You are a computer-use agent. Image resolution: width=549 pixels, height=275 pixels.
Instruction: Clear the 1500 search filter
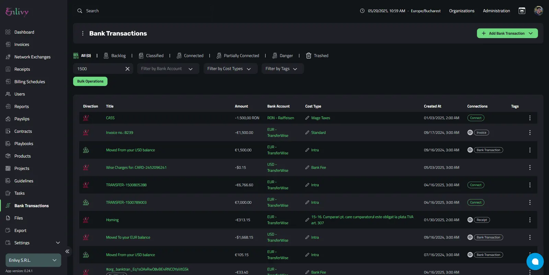(127, 69)
